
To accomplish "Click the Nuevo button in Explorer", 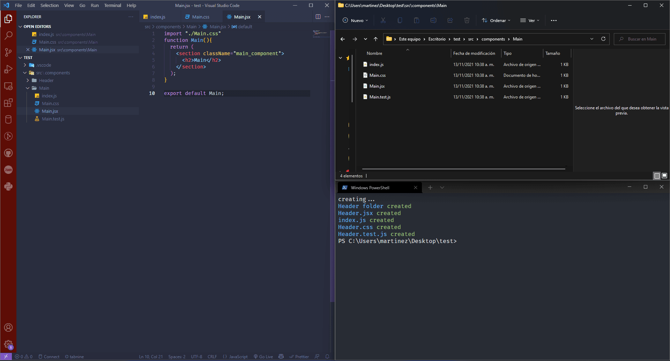I will 355,20.
